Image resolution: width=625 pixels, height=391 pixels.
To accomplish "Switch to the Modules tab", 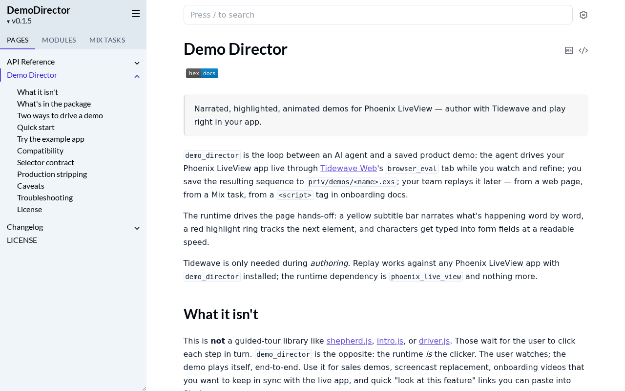I will coord(59,40).
